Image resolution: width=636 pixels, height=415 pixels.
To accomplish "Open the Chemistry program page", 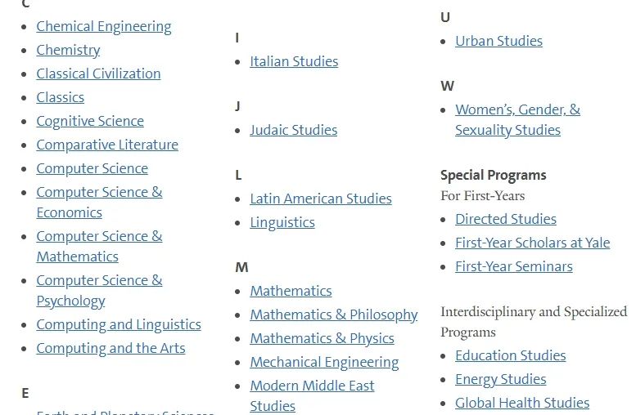I will click(x=68, y=50).
